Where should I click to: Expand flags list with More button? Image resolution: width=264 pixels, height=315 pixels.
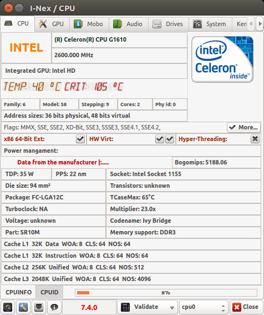tap(243, 127)
